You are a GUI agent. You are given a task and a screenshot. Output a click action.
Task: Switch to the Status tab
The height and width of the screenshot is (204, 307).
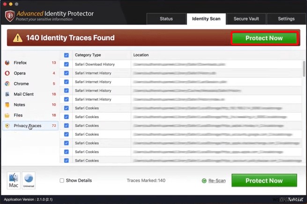point(166,19)
